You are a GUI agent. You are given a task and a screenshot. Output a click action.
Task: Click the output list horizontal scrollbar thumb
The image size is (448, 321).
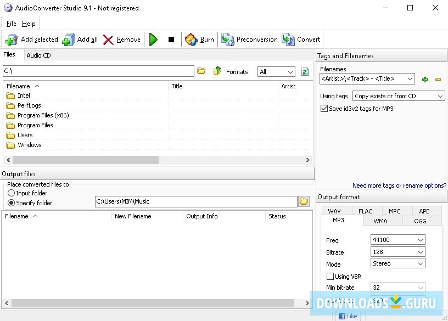point(153,303)
